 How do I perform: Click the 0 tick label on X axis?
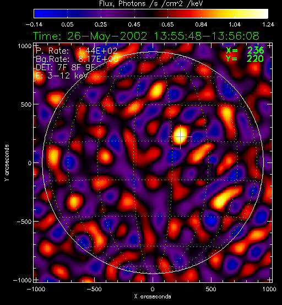click(x=153, y=289)
